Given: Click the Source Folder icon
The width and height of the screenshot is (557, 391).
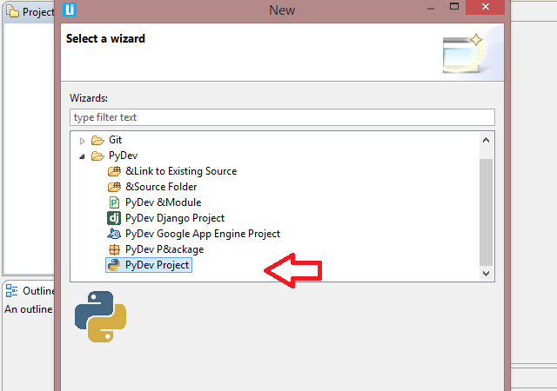Looking at the screenshot, I should [113, 187].
